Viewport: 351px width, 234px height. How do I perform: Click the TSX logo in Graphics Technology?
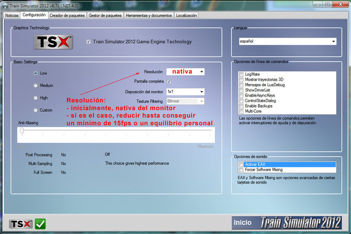(53, 42)
